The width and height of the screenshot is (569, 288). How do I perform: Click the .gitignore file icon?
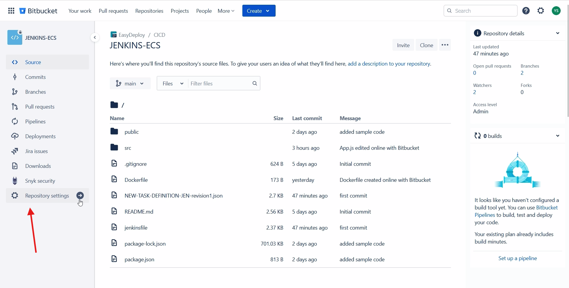coord(114,163)
